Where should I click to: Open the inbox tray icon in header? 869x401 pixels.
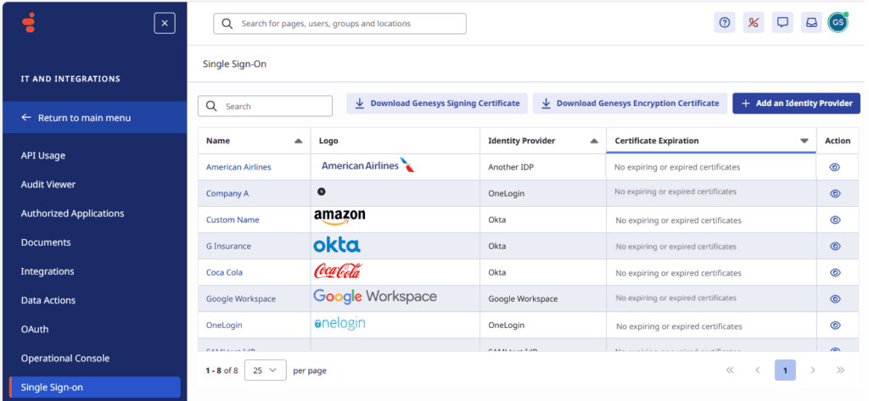pos(810,23)
